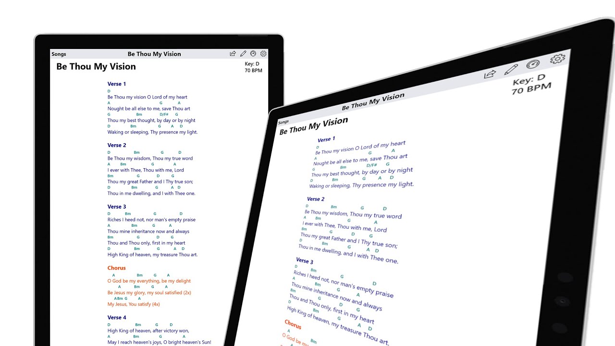The height and width of the screenshot is (346, 615).
Task: Select 'Nought be all else to me' line, left tablet
Action: (x=149, y=109)
